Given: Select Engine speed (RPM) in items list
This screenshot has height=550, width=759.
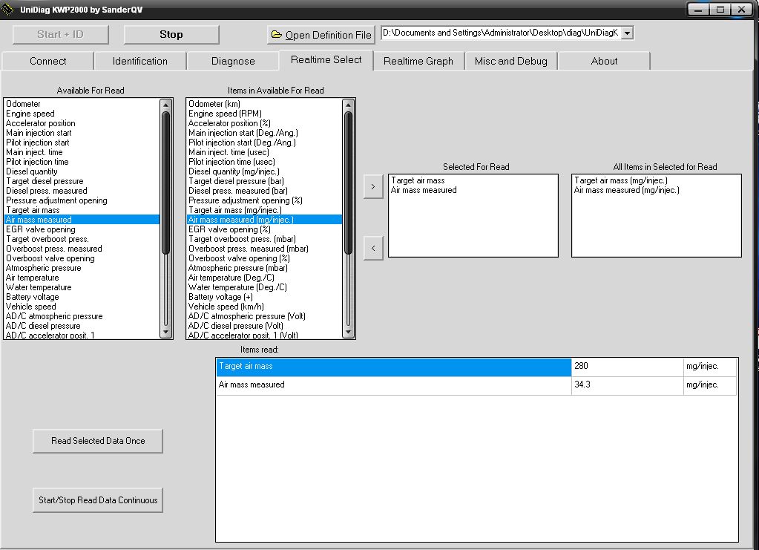Looking at the screenshot, I should (225, 114).
